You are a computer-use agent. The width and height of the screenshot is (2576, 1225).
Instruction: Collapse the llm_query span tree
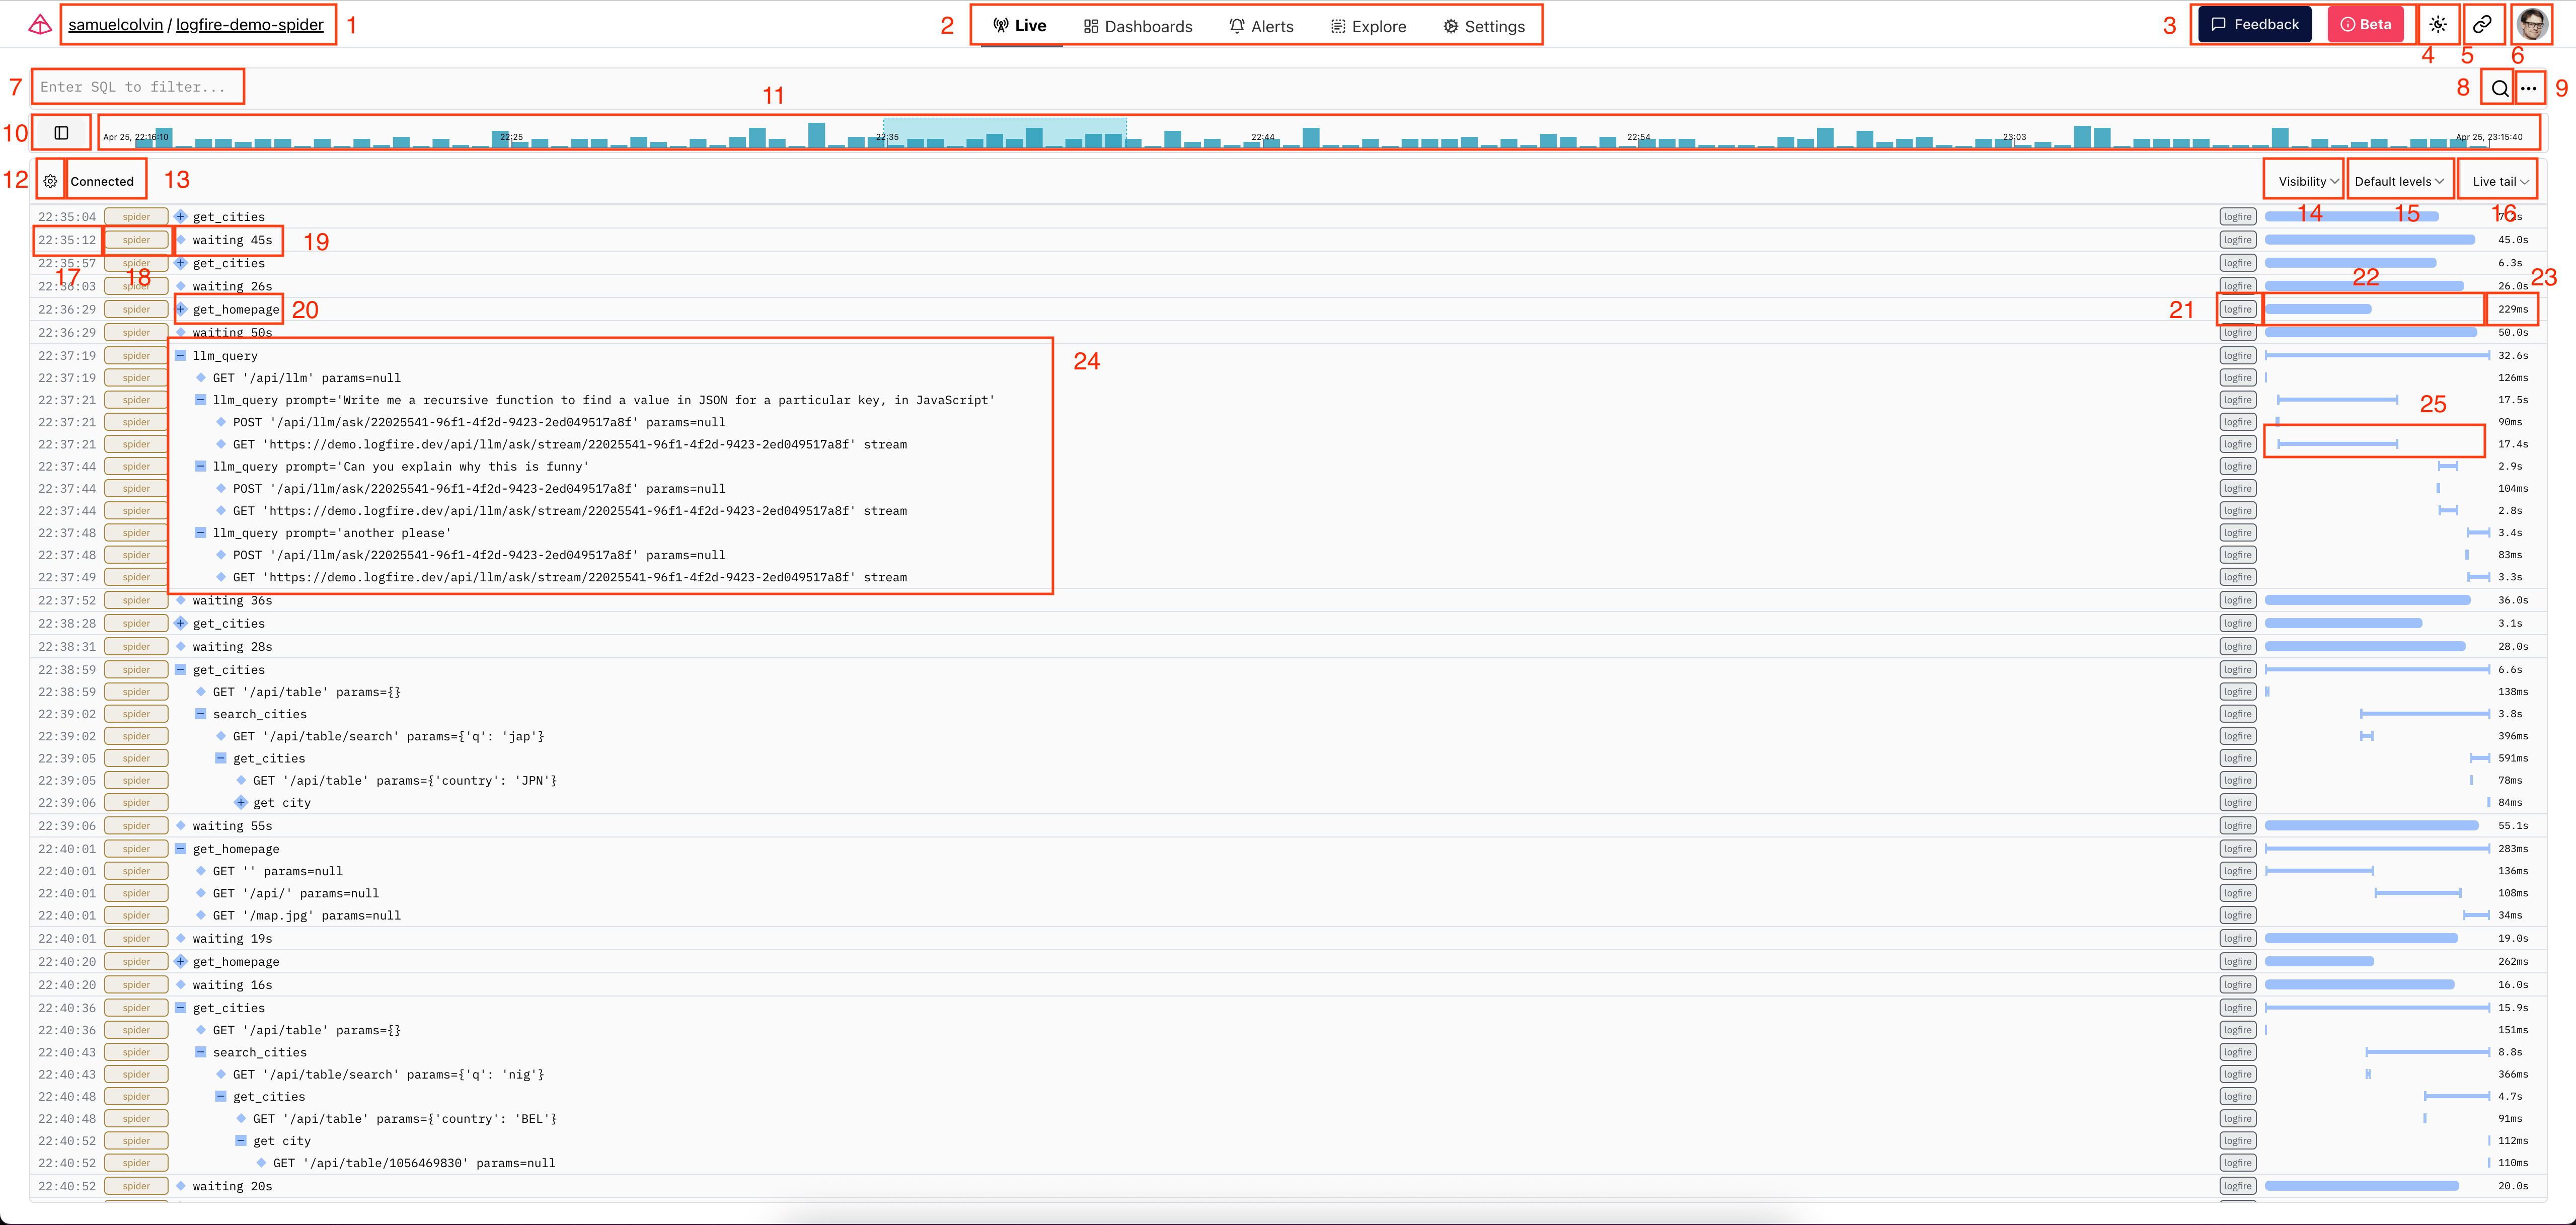(x=180, y=355)
